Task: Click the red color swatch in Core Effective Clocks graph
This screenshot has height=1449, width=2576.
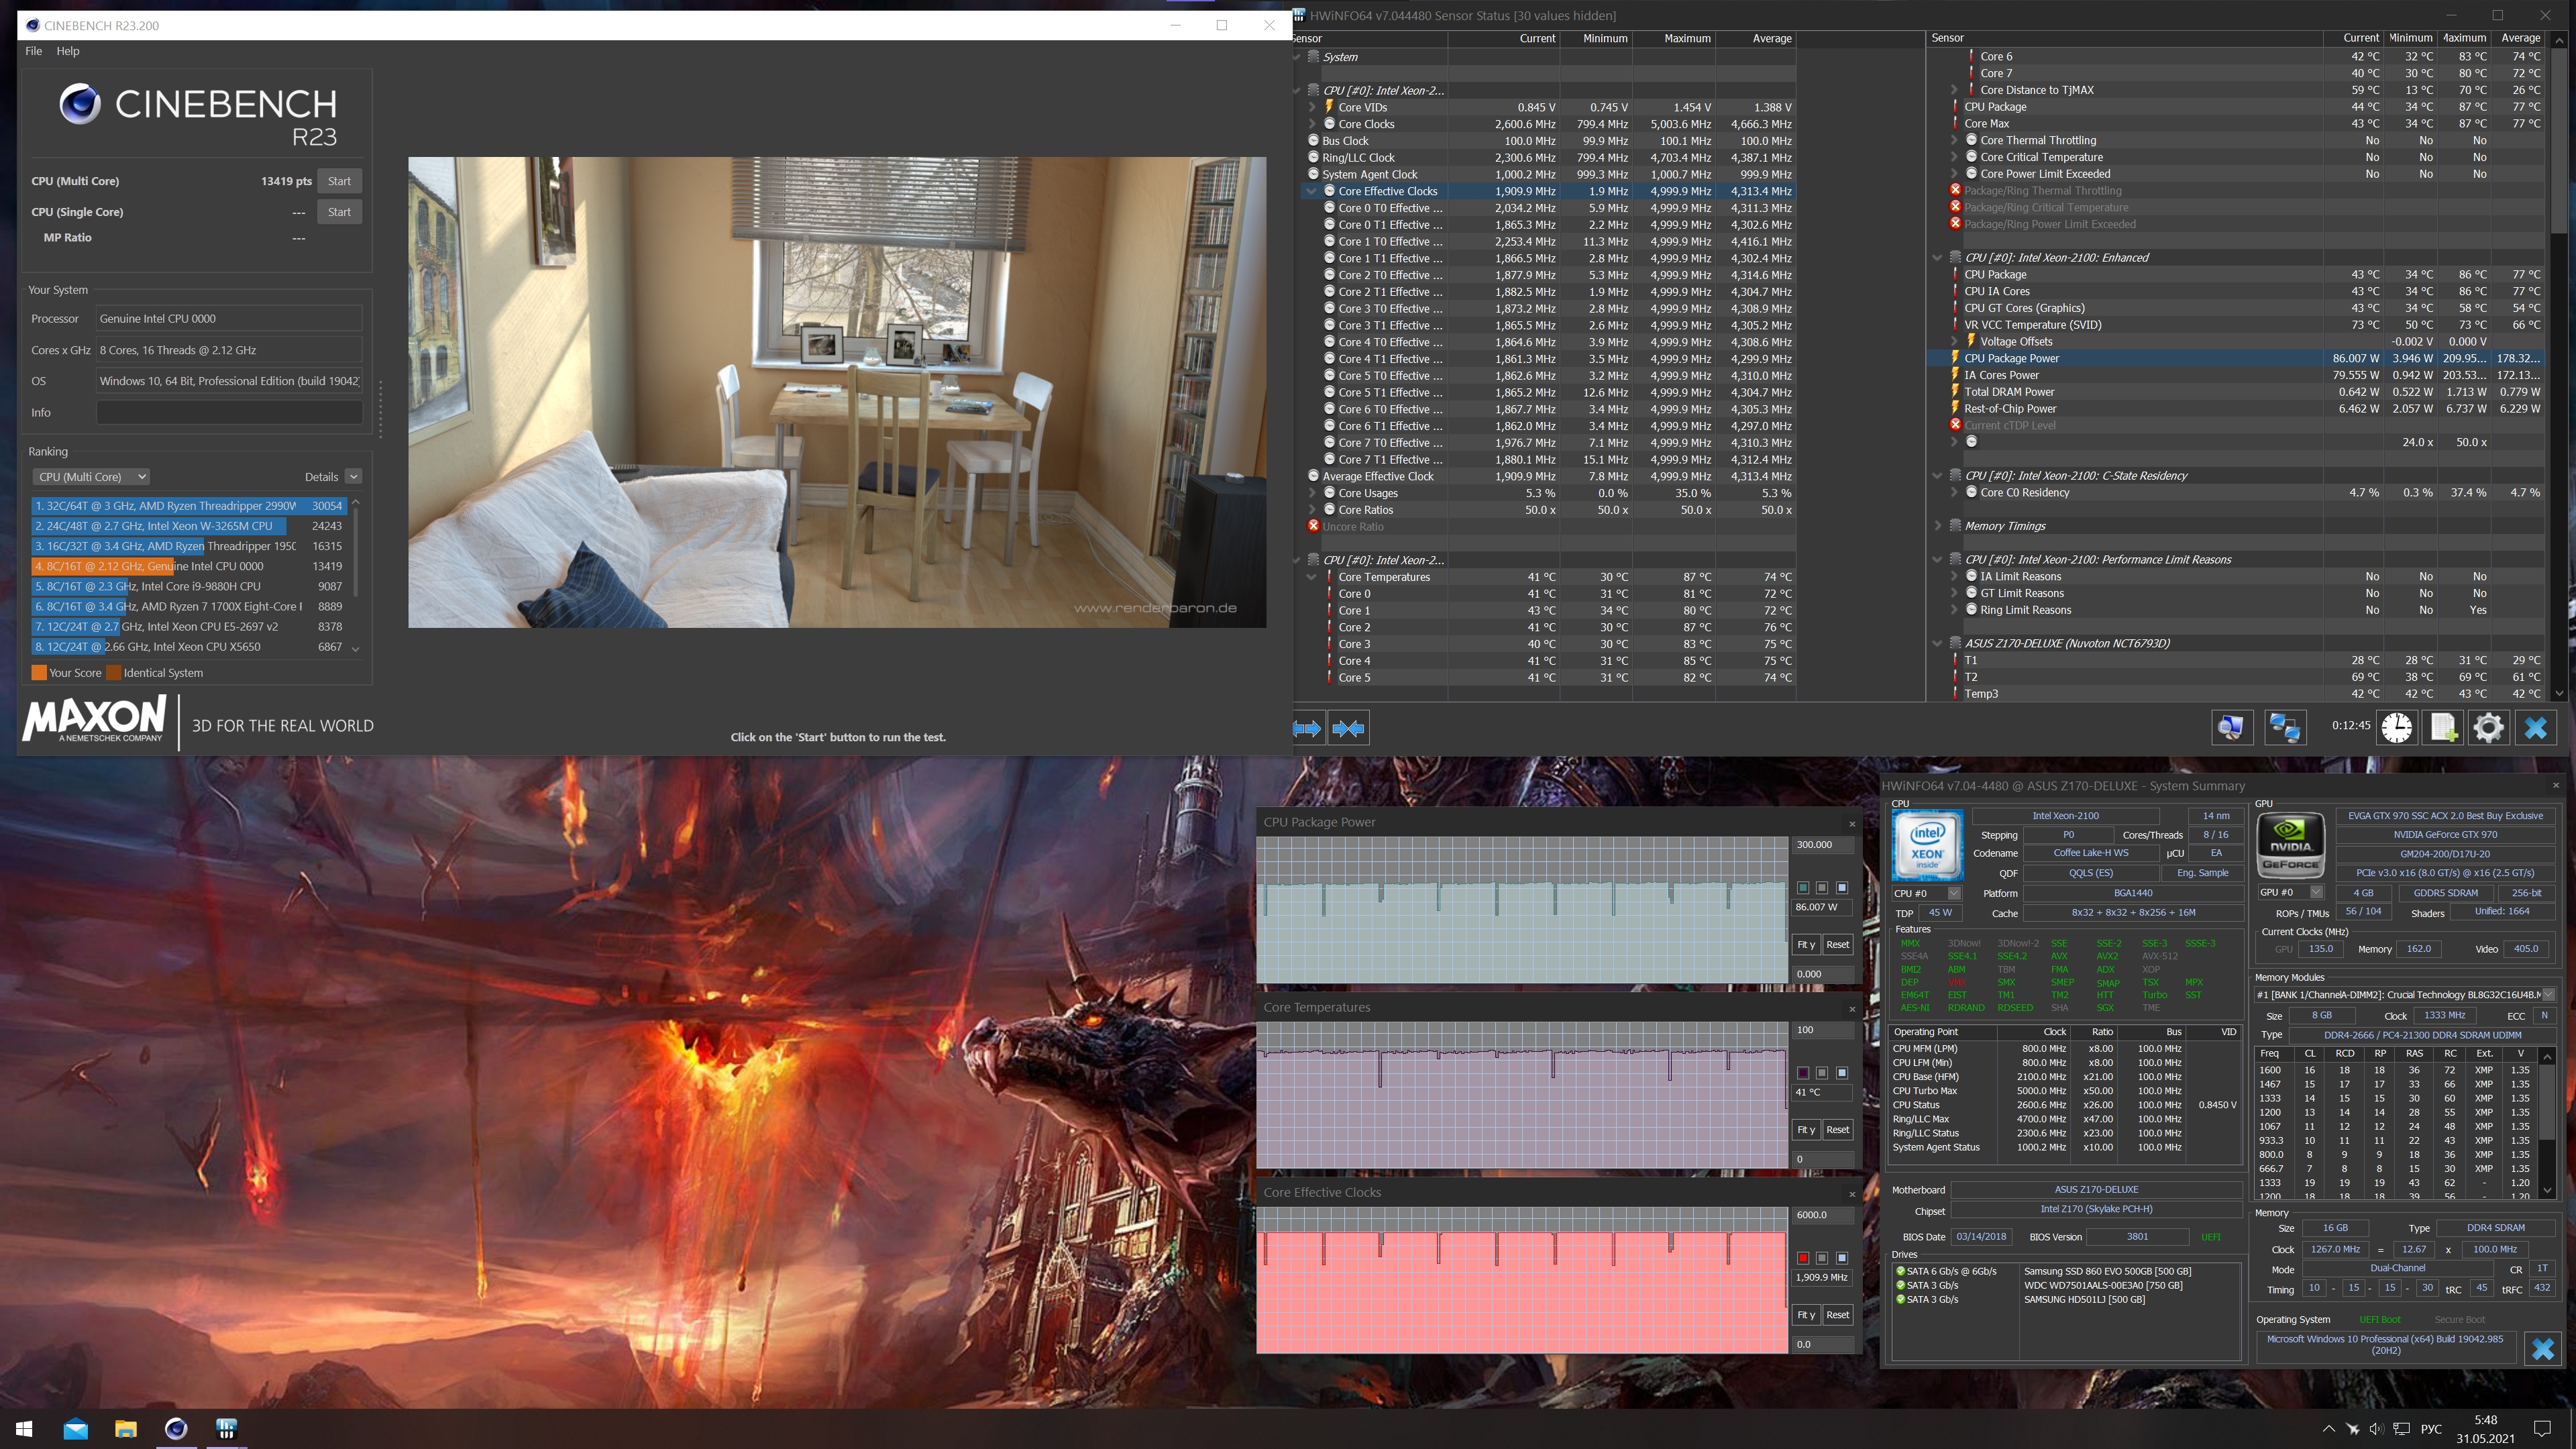Action: (1803, 1258)
